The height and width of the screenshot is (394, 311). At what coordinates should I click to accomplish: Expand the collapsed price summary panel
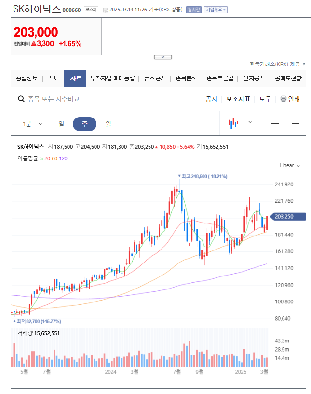point(163,57)
